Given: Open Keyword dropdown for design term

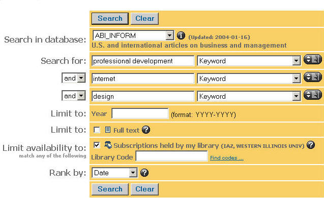Looking at the screenshot, I should tap(249, 96).
